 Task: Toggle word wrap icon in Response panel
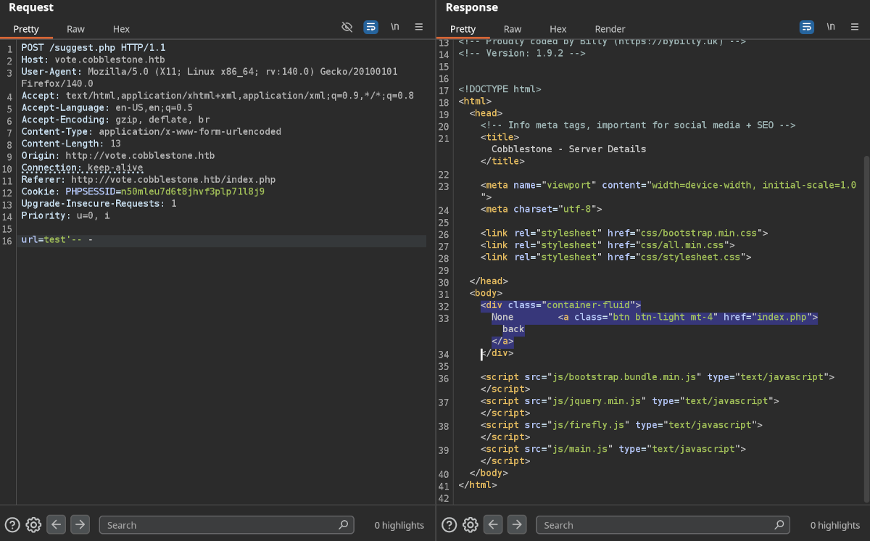point(807,27)
